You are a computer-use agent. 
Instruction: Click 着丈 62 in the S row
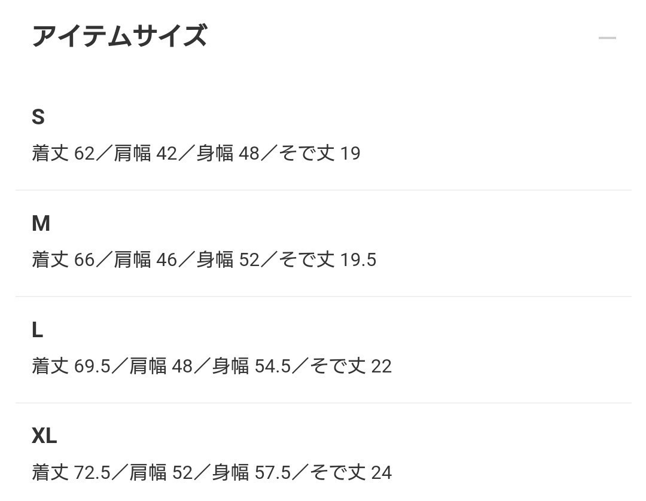coord(63,154)
